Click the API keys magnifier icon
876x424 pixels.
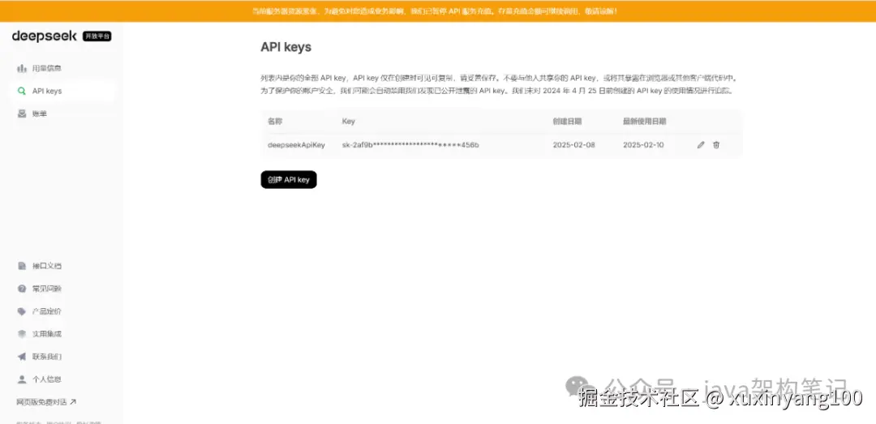click(22, 91)
